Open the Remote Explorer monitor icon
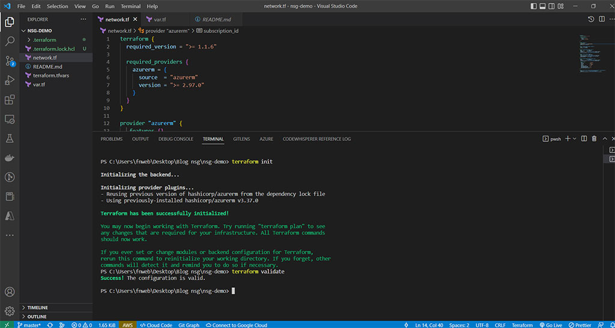This screenshot has width=615, height=328. [10, 119]
